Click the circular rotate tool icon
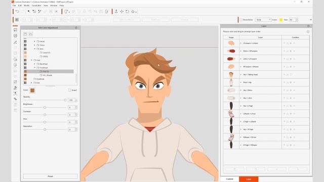 pyautogui.click(x=127, y=12)
